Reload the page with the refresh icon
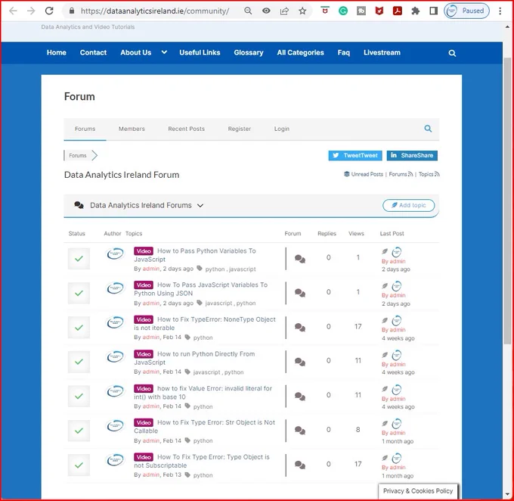The width and height of the screenshot is (514, 501). pyautogui.click(x=49, y=11)
